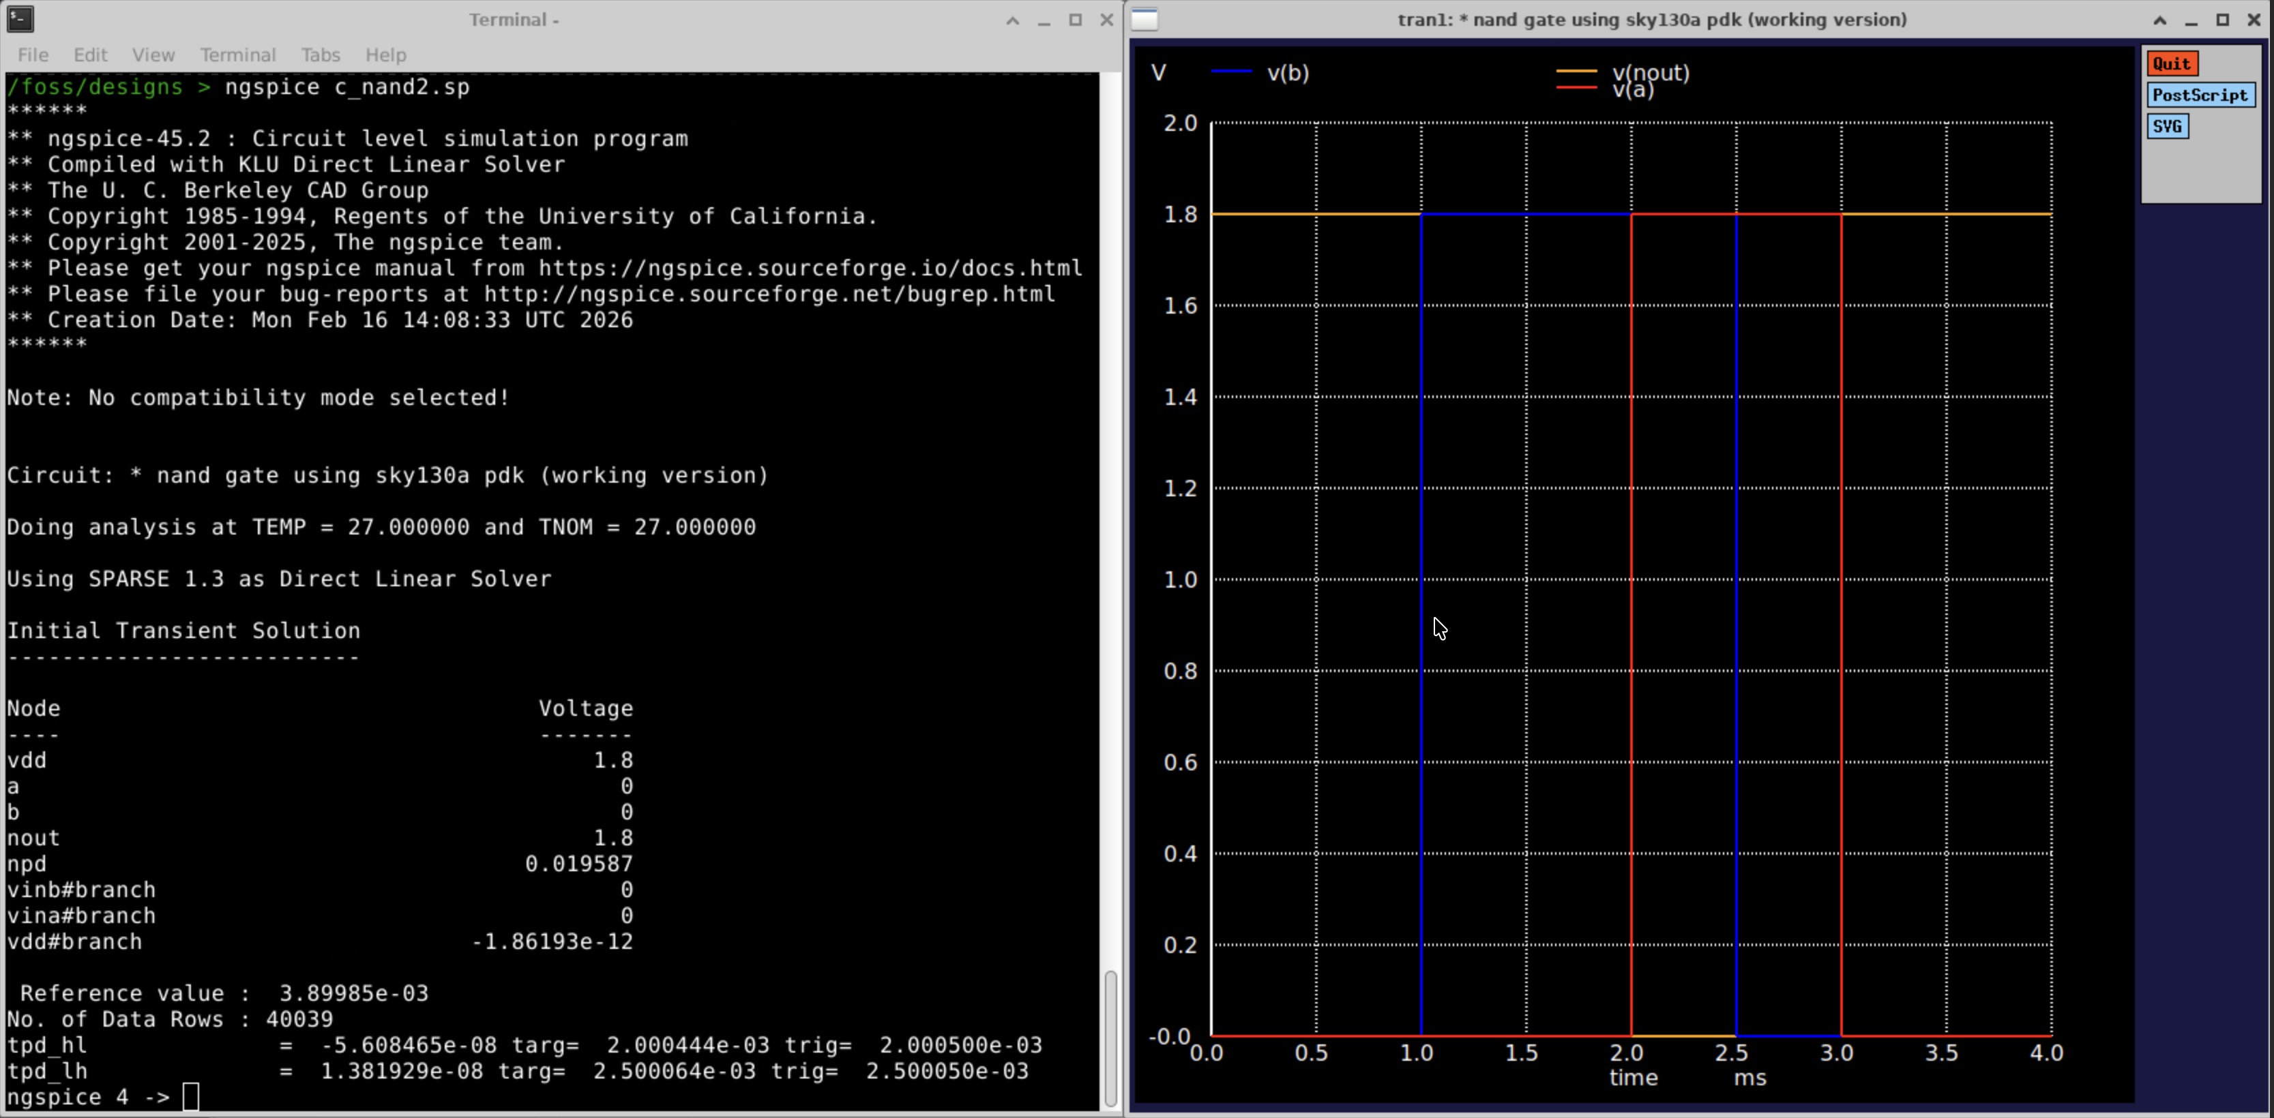Click the plot window menu icon
Image resolution: width=2274 pixels, height=1118 pixels.
(x=1145, y=19)
